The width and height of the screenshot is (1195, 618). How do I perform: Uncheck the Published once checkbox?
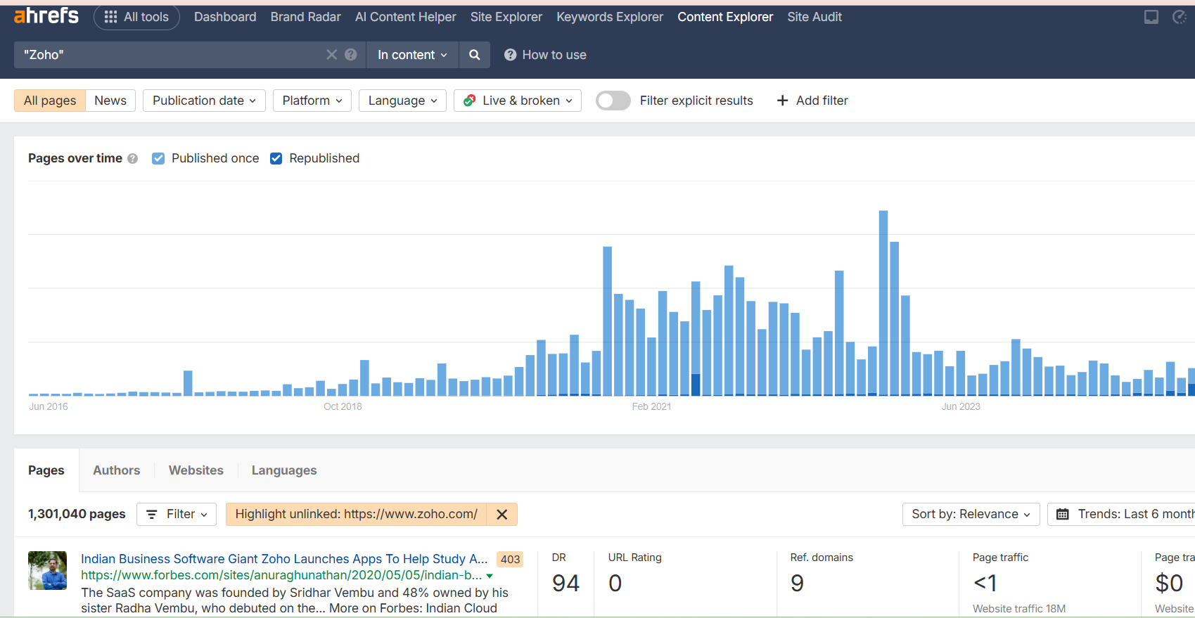158,159
